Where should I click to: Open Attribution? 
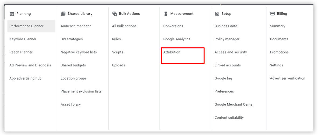point(172,52)
